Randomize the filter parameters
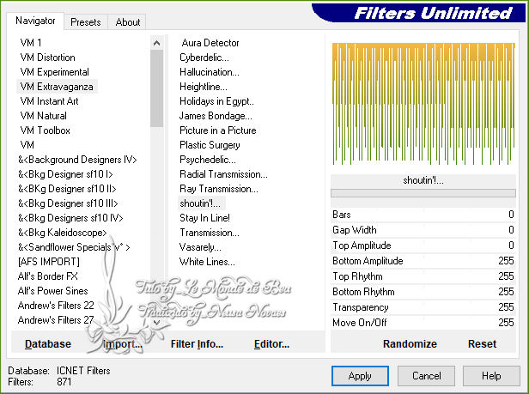This screenshot has height=394, width=529. tap(410, 343)
